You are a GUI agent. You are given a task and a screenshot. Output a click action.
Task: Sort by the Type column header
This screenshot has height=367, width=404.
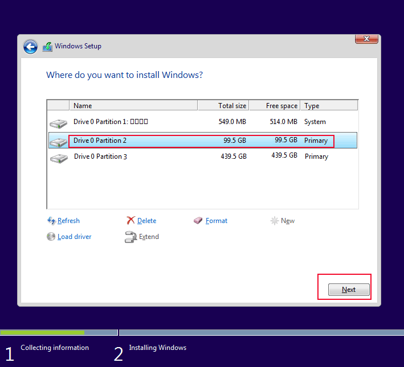coord(329,105)
